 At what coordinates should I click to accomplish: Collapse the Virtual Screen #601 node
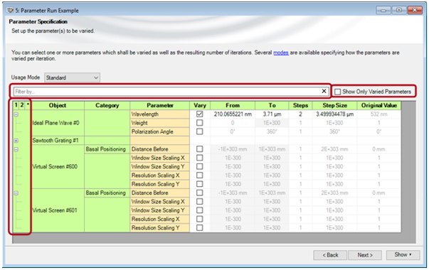coord(16,193)
